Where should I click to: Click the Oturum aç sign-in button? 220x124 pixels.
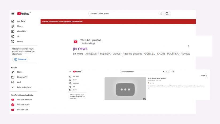tap(20, 59)
